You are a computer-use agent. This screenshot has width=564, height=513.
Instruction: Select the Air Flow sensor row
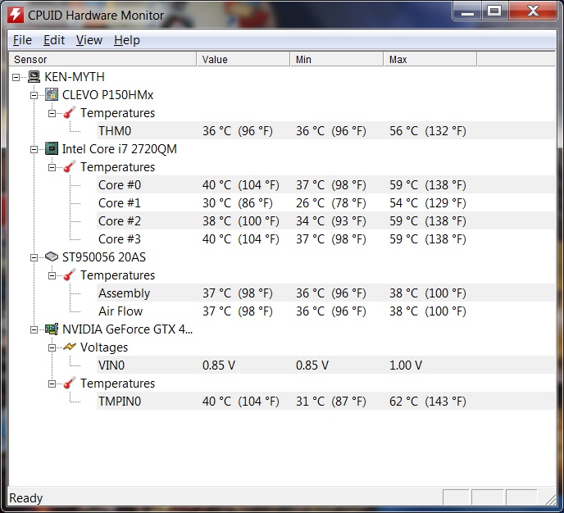[325, 311]
